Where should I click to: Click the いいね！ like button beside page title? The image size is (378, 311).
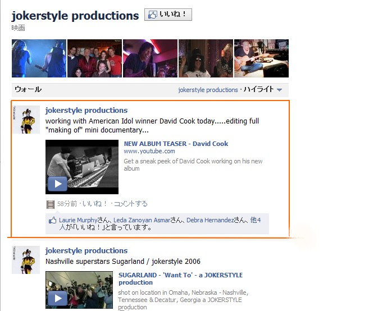point(168,15)
